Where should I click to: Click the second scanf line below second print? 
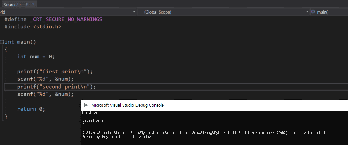[x=45, y=94]
